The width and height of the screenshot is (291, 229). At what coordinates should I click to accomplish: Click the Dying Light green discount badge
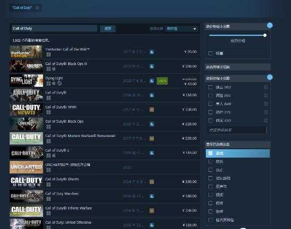(162, 81)
